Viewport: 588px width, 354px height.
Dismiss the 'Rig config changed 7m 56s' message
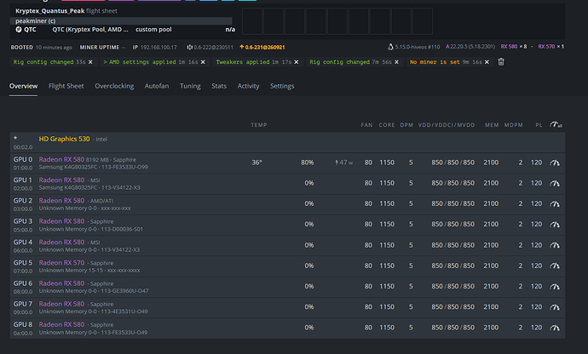pos(396,62)
